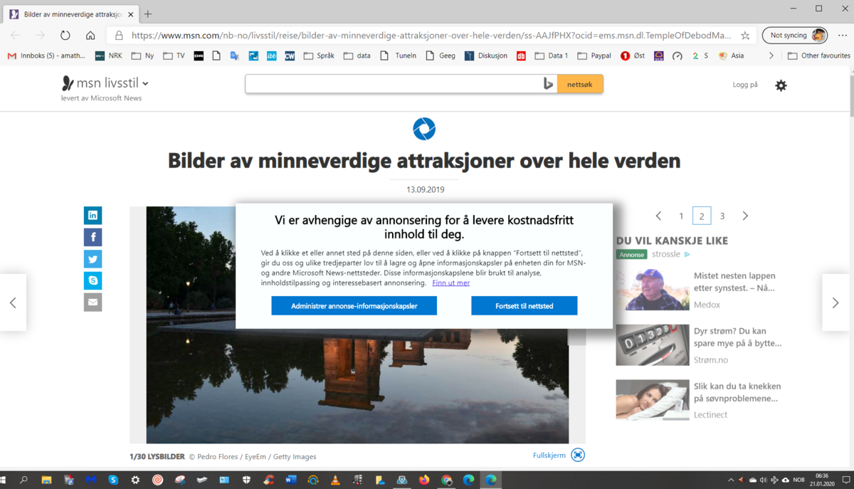Open a new browser tab

[148, 14]
